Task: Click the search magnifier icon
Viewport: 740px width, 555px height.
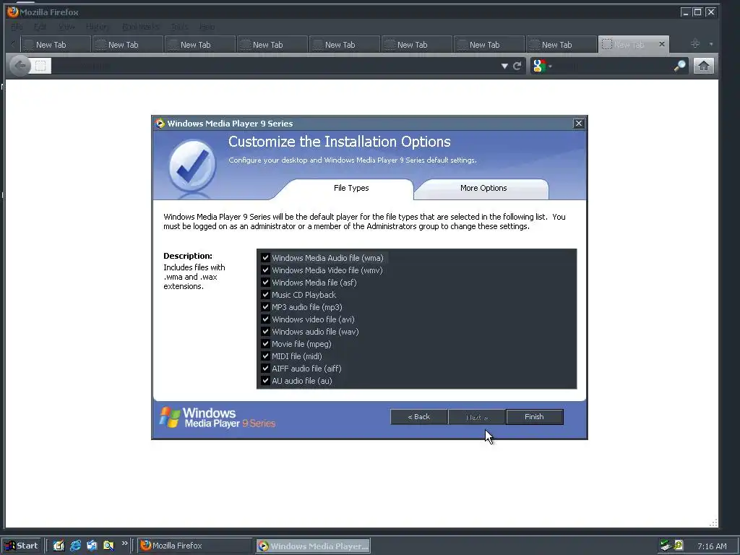Action: point(679,66)
